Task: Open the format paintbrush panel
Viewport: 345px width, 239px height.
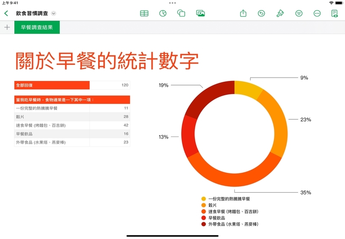Action: (280, 13)
